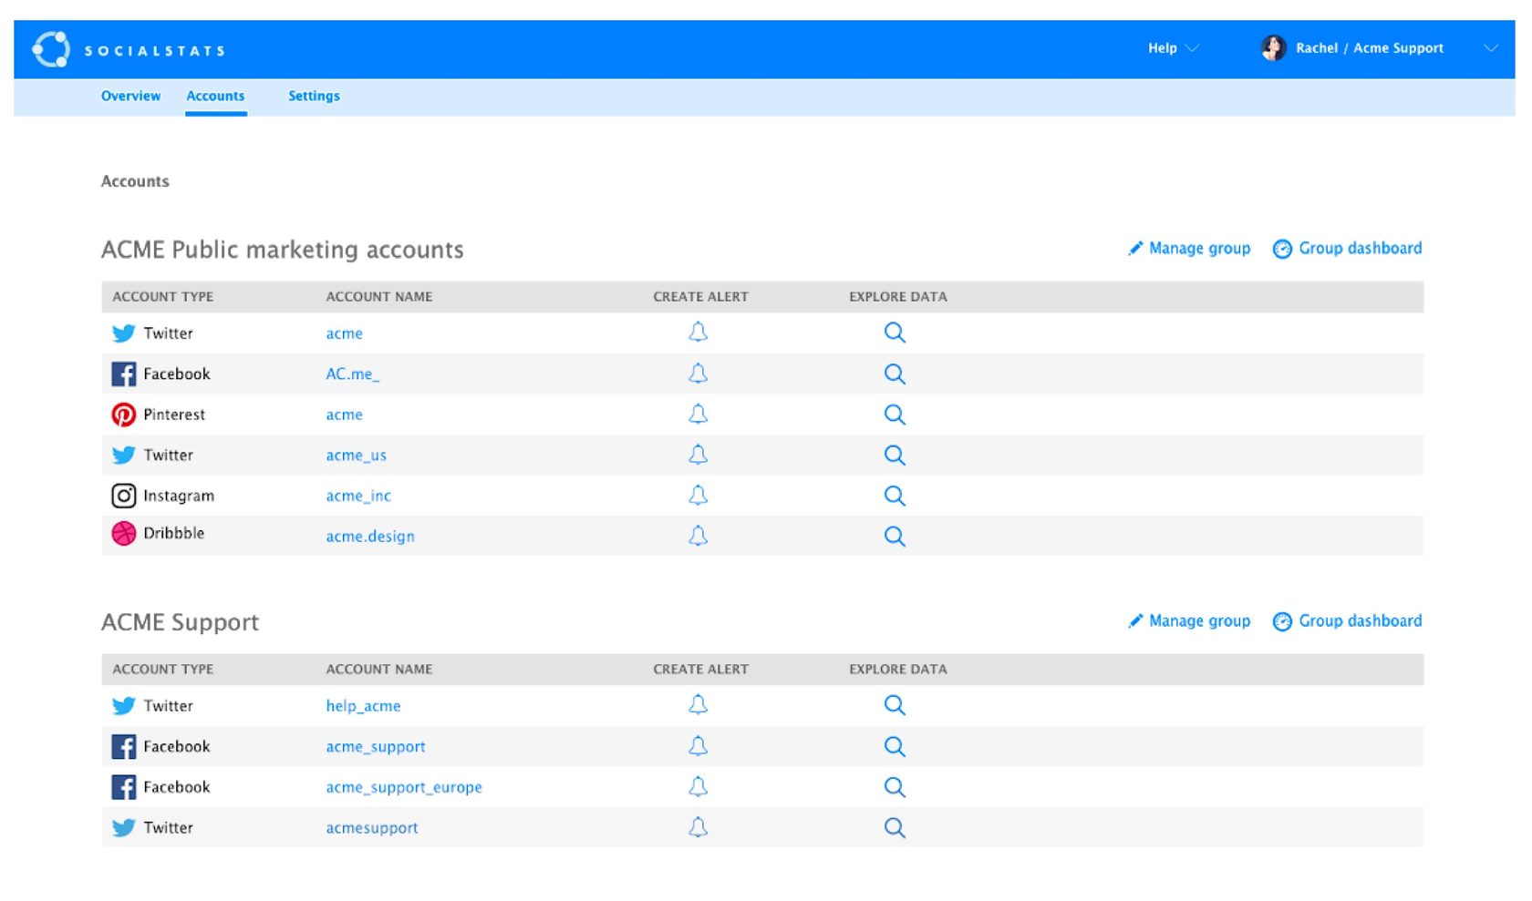Open the acme.design account link
Image resolution: width=1532 pixels, height=901 pixels.
[x=370, y=537]
